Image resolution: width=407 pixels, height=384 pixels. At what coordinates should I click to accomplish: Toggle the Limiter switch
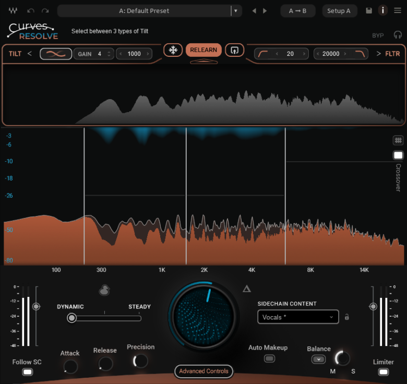coord(384,372)
